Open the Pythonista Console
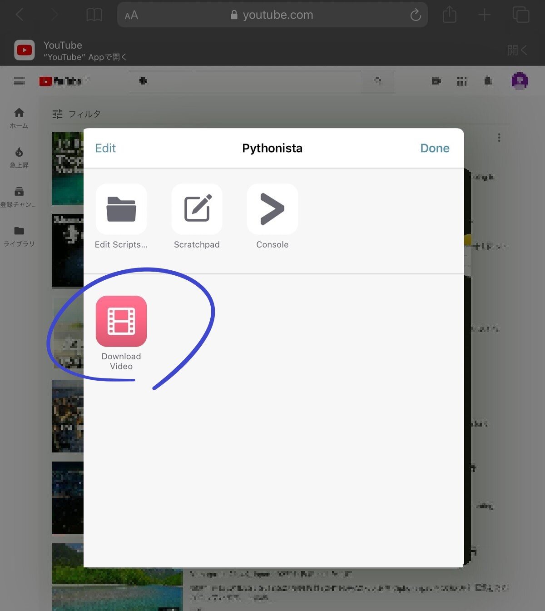This screenshot has height=611, width=545. 272,209
